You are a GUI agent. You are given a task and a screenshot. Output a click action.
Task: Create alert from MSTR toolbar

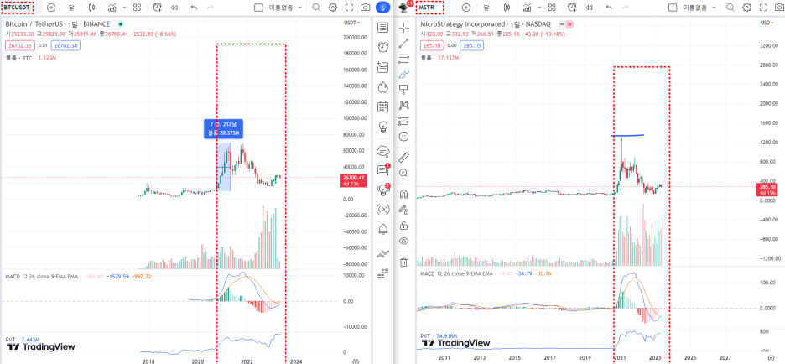point(573,8)
